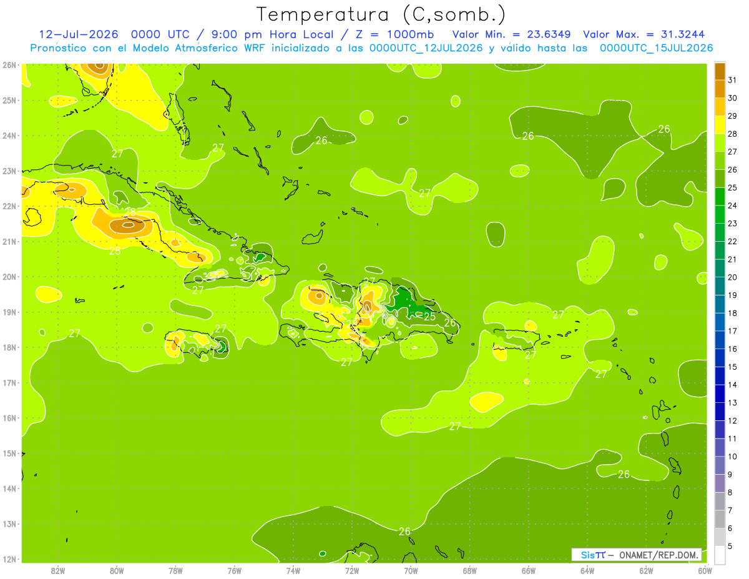Click the legend value '10'
This screenshot has width=749, height=579.
tap(733, 457)
